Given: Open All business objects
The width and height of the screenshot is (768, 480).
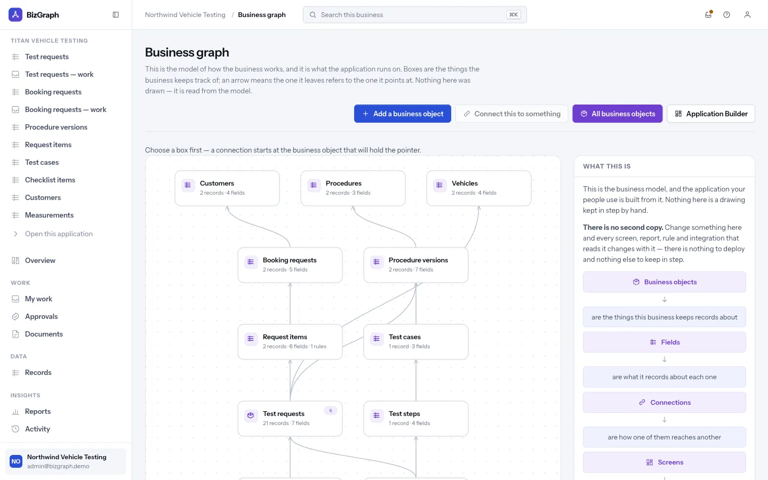Looking at the screenshot, I should coord(618,114).
